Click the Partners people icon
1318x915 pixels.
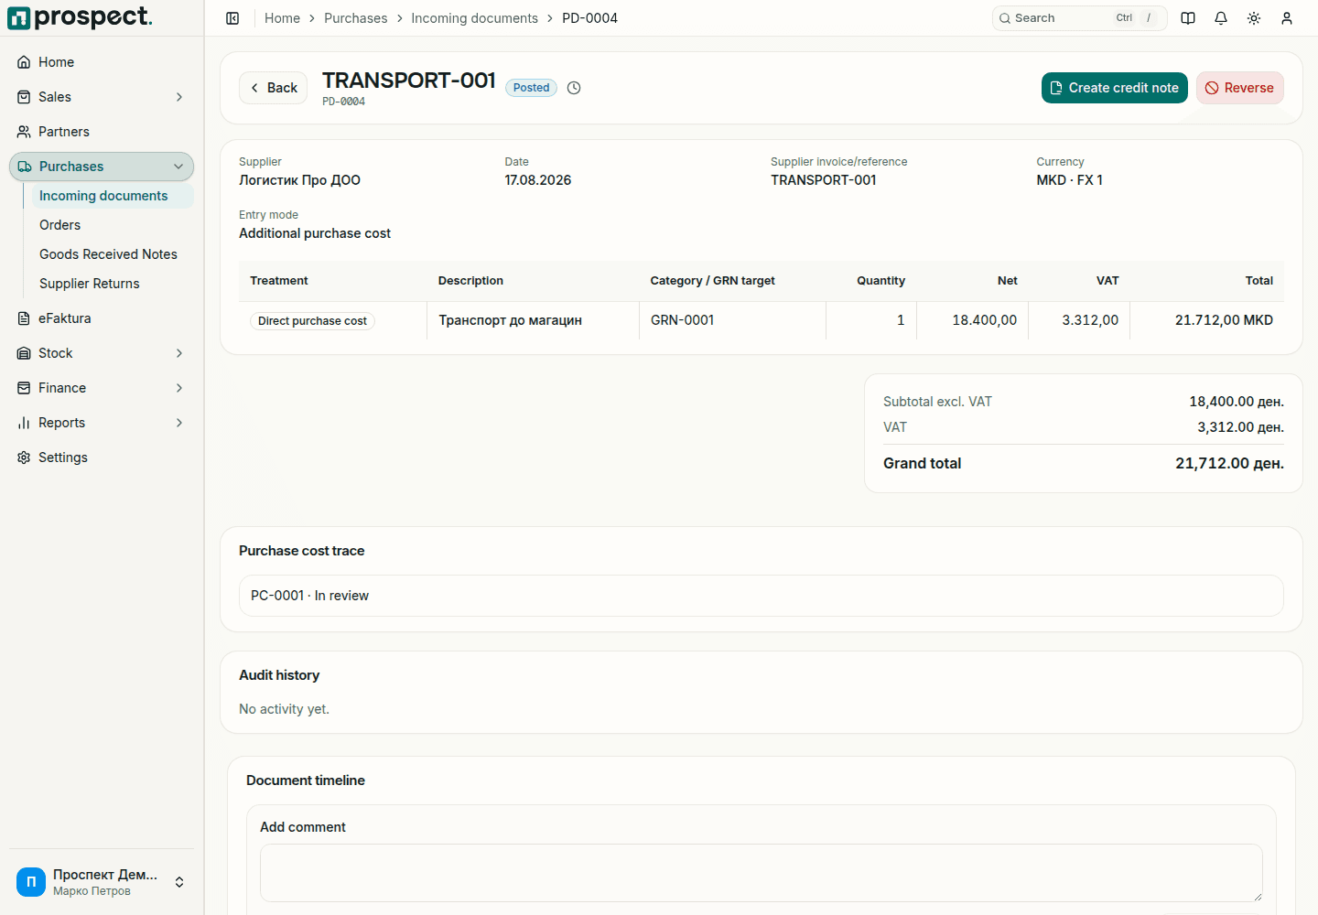(24, 132)
